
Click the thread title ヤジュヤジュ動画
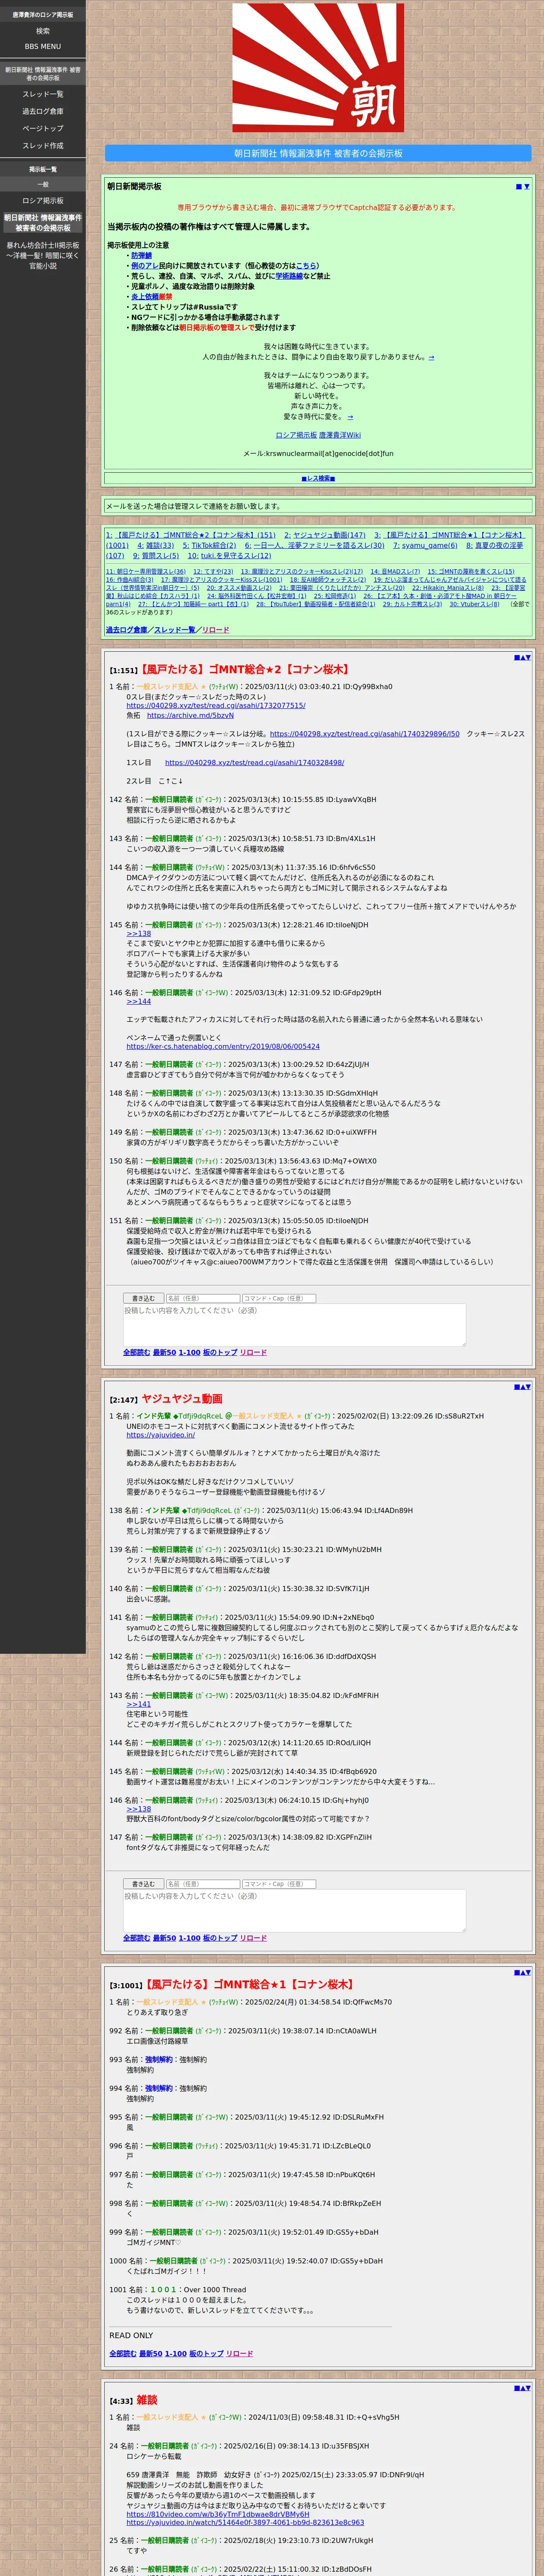[x=182, y=1399]
